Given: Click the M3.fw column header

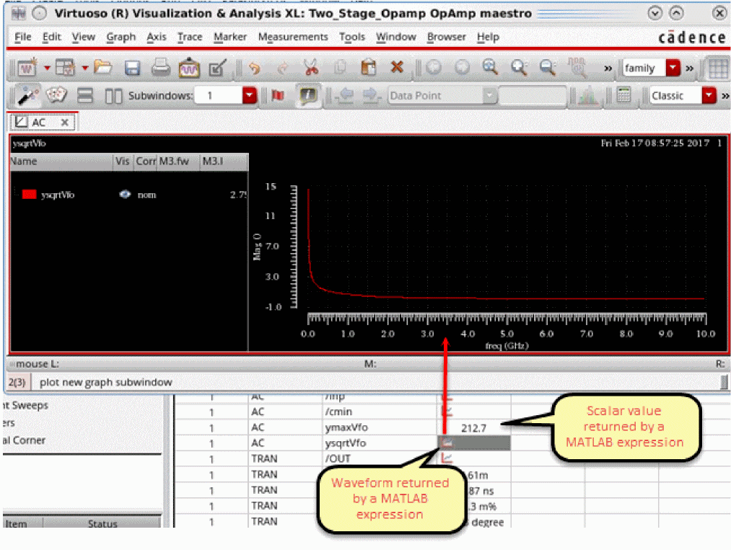Looking at the screenshot, I should 178,161.
